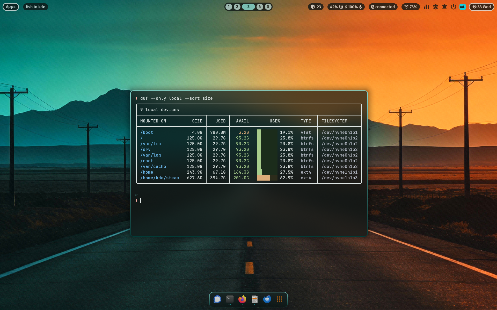Switch to workspace 1
497x310 pixels.
click(x=229, y=7)
